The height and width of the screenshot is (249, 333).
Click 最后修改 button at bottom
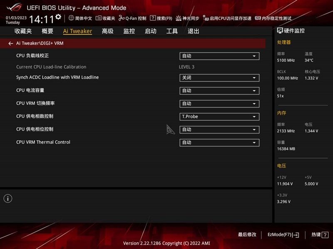coord(247,234)
